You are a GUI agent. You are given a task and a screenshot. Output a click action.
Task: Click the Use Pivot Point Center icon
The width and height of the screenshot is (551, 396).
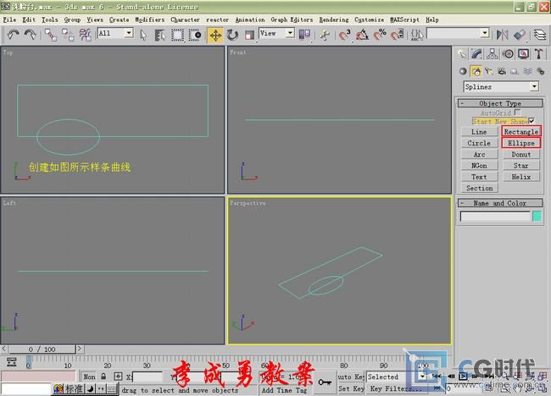(304, 35)
